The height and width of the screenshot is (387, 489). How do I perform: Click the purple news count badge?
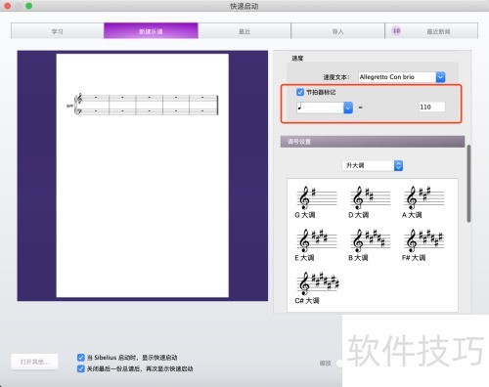click(396, 31)
